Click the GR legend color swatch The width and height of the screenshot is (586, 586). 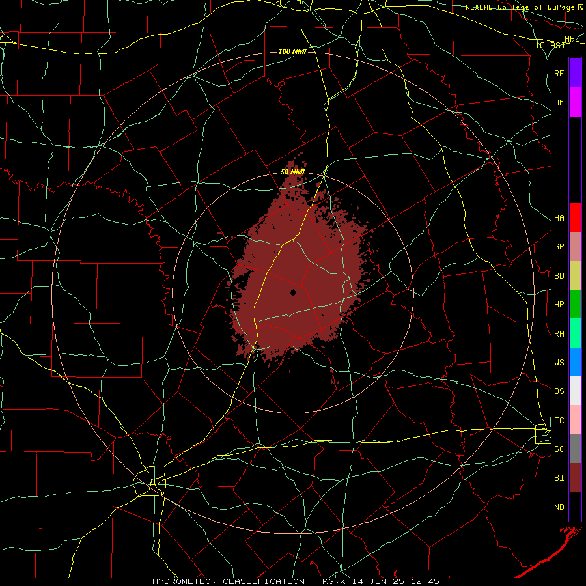(x=575, y=247)
